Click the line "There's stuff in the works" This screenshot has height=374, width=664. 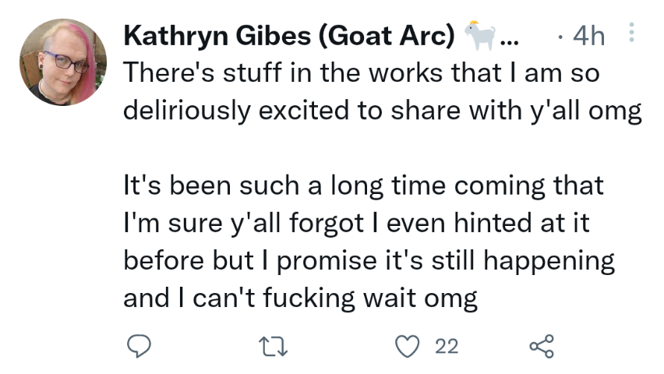point(361,72)
